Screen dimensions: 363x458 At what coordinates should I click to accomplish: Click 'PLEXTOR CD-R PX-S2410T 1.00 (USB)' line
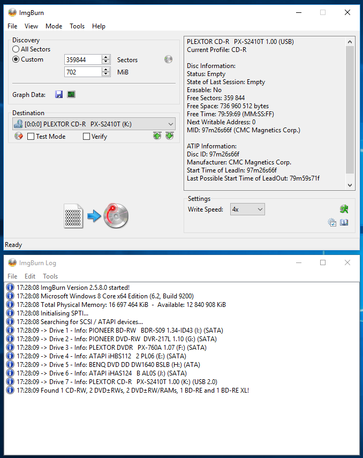click(240, 41)
